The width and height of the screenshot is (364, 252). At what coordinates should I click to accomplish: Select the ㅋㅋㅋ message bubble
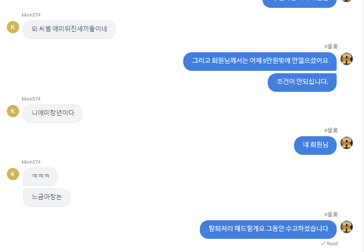click(41, 177)
